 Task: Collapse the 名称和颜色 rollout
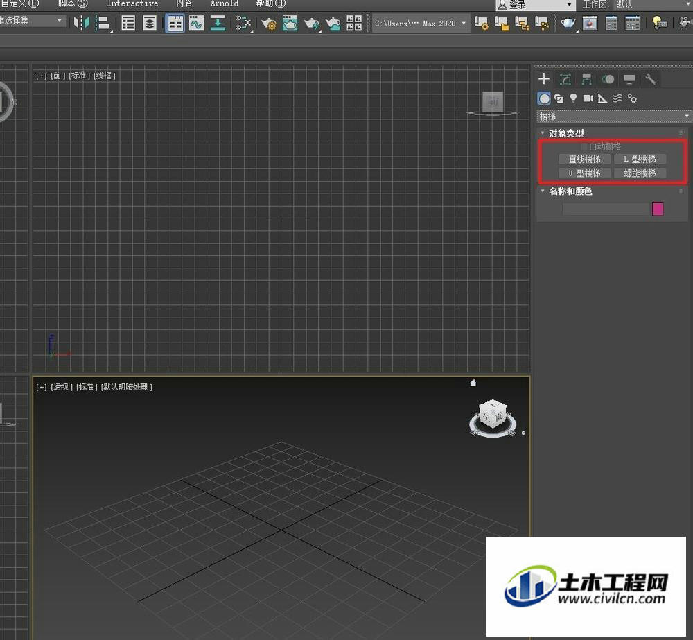pyautogui.click(x=543, y=191)
